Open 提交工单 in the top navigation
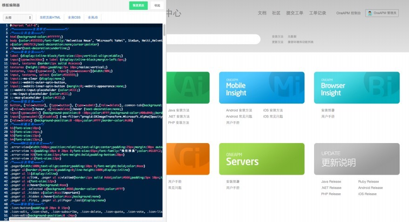The height and width of the screenshot is (222, 409). pos(295,13)
